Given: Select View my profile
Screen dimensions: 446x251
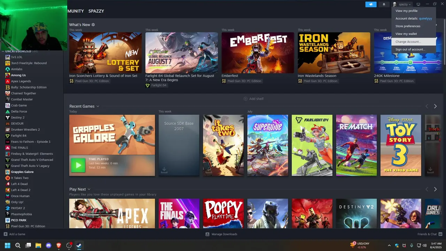Looking at the screenshot, I should 414,11.
